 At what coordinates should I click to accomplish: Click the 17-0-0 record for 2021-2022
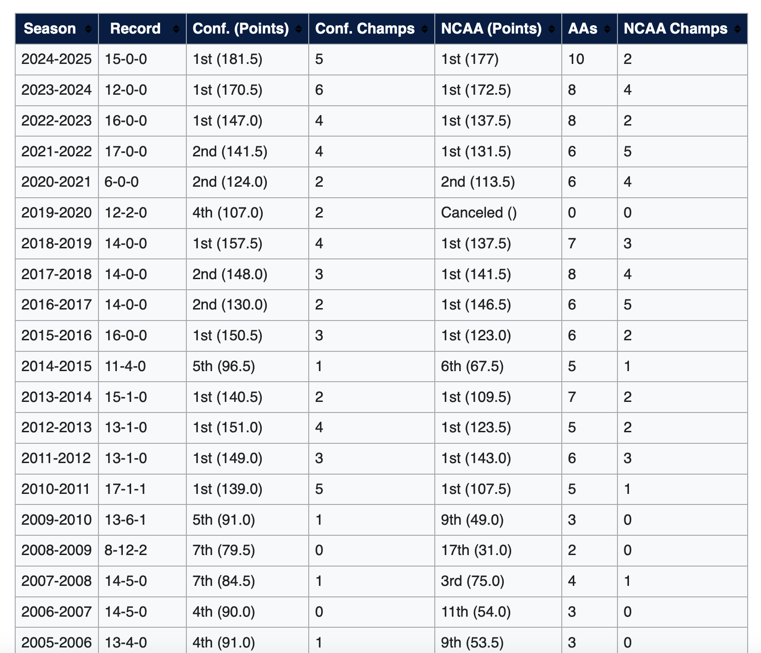point(126,151)
